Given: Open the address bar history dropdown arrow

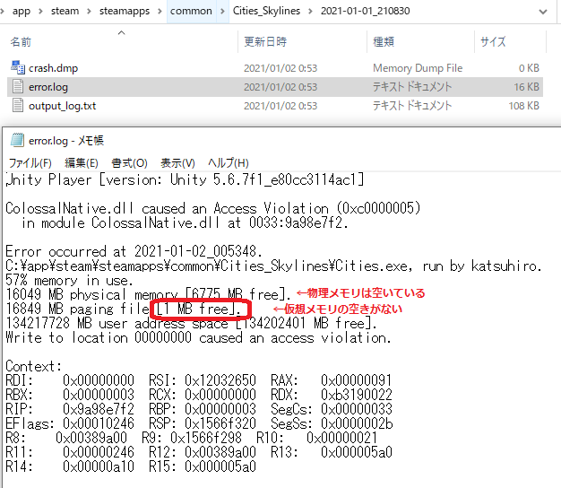Looking at the screenshot, I should (543, 12).
